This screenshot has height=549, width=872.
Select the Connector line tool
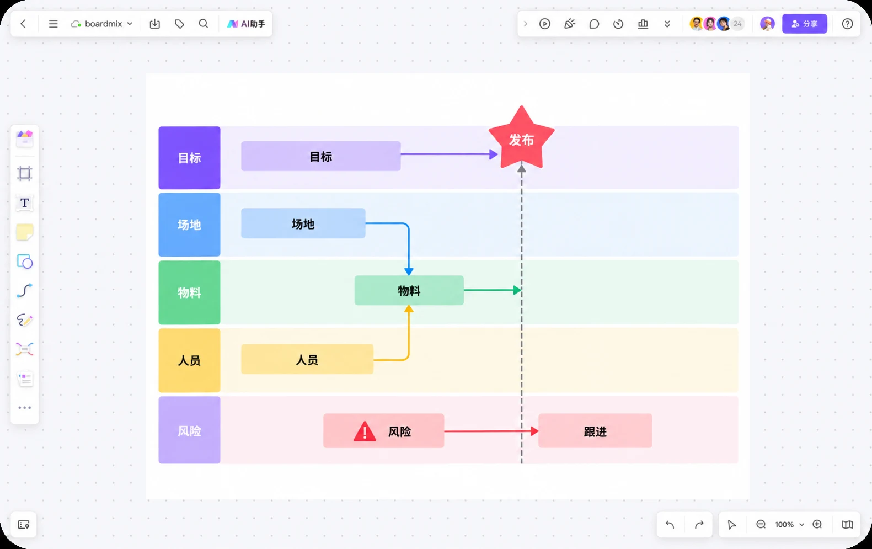pyautogui.click(x=25, y=291)
